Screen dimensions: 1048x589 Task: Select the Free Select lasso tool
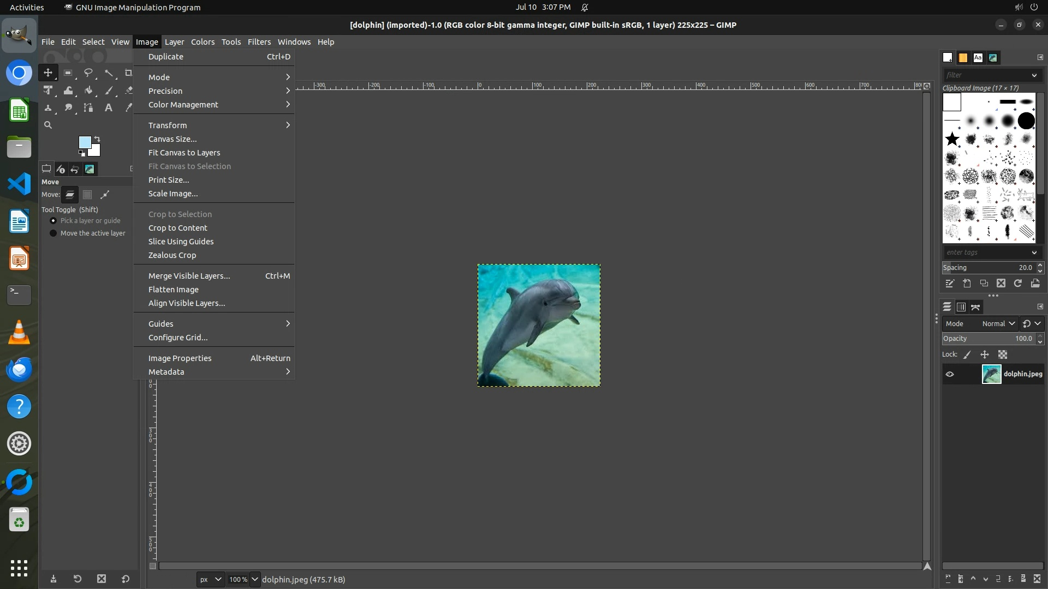88,73
